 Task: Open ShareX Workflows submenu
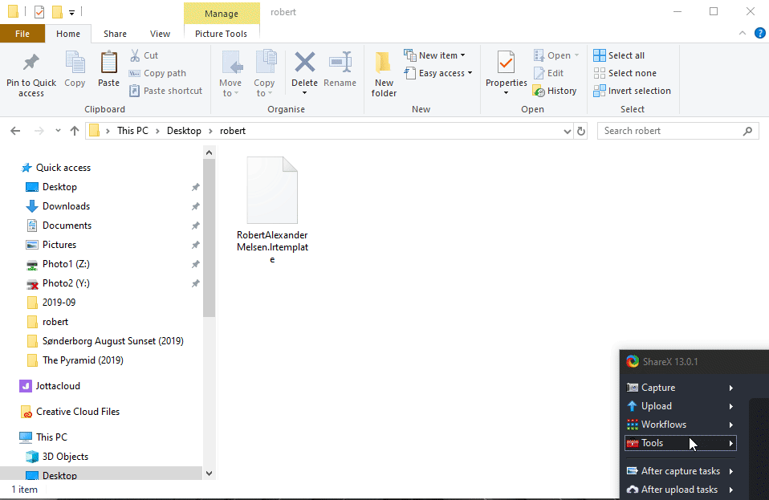[680, 425]
